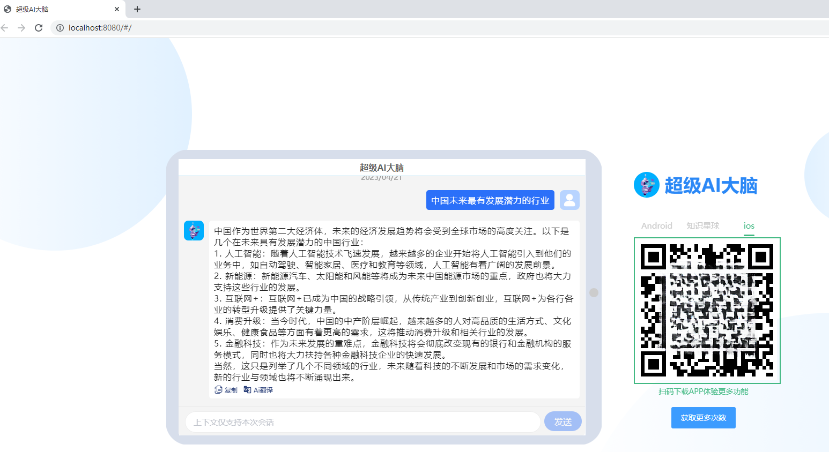Viewport: 829px width, 452px height.
Task: Scan the iOS QR code thumbnail
Action: (x=707, y=311)
